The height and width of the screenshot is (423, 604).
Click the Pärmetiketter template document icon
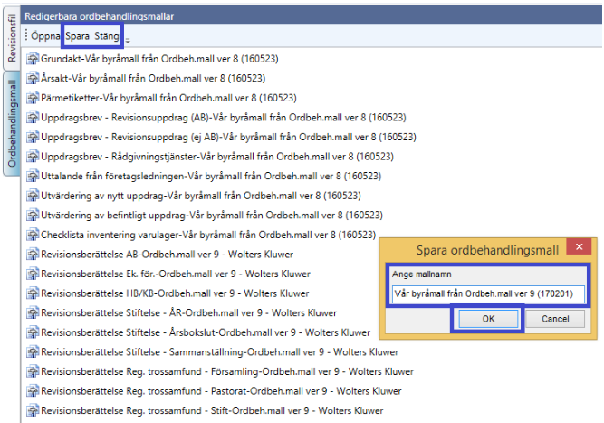click(x=33, y=98)
